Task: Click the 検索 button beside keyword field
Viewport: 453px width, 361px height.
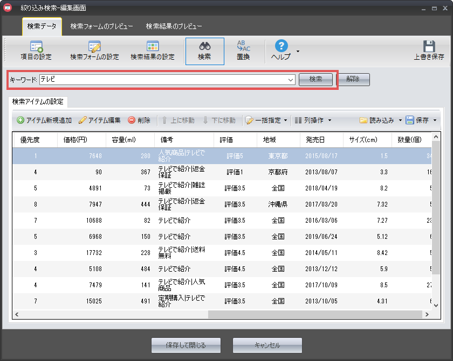Action: point(315,79)
